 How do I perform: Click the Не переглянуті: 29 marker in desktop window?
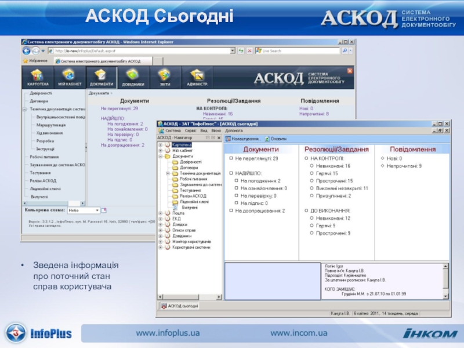[231, 158]
